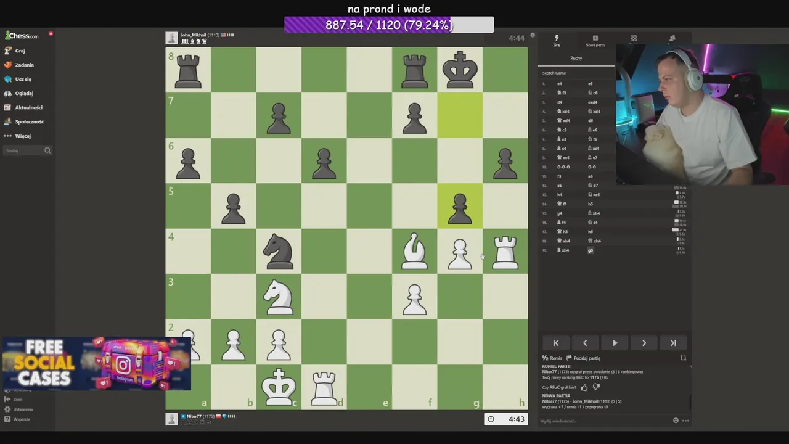Select first move e4 in list
The image size is (789, 444).
point(560,84)
